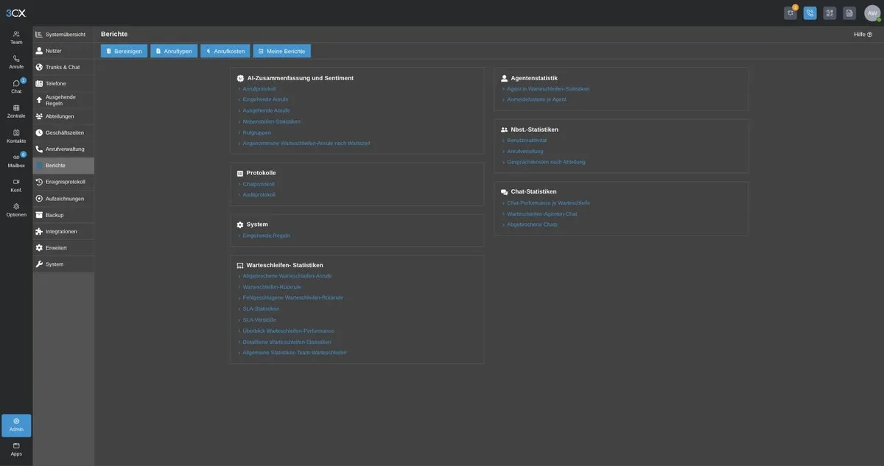The height and width of the screenshot is (466, 884).
Task: Open Allgemeine Statistiken Team-Warteschleifen report
Action: point(295,353)
